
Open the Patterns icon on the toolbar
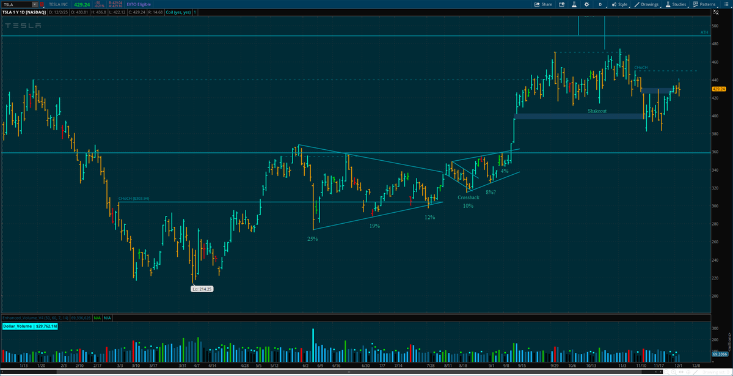(x=695, y=4)
